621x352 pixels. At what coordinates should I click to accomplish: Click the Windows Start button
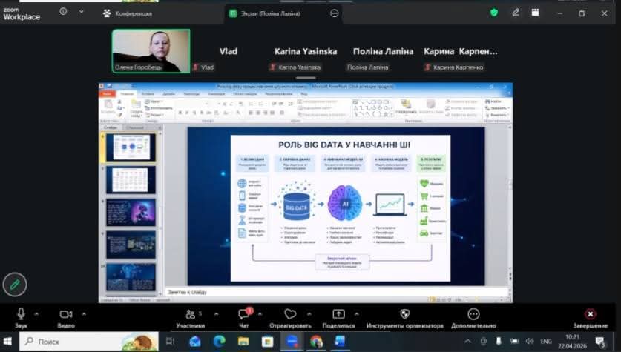(x=8, y=342)
